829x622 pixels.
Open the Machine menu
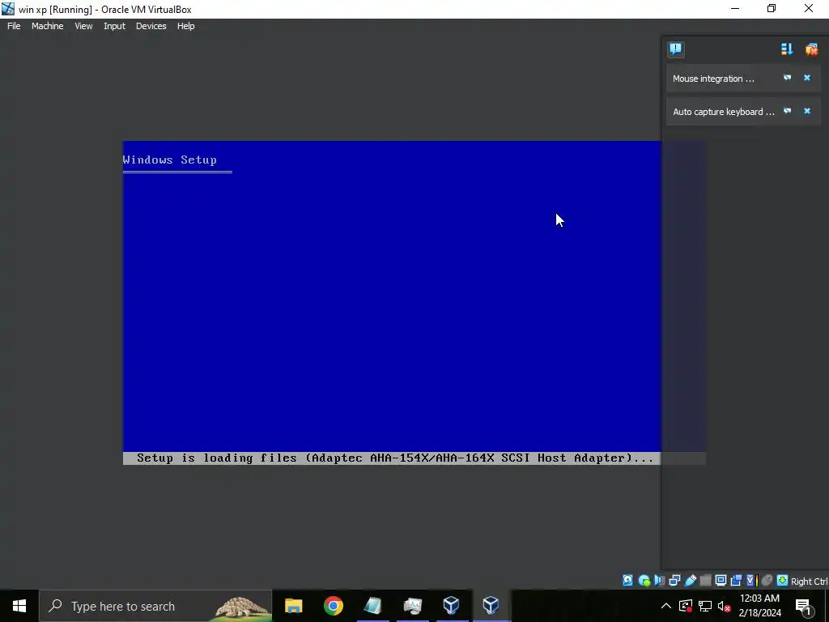[x=47, y=26]
